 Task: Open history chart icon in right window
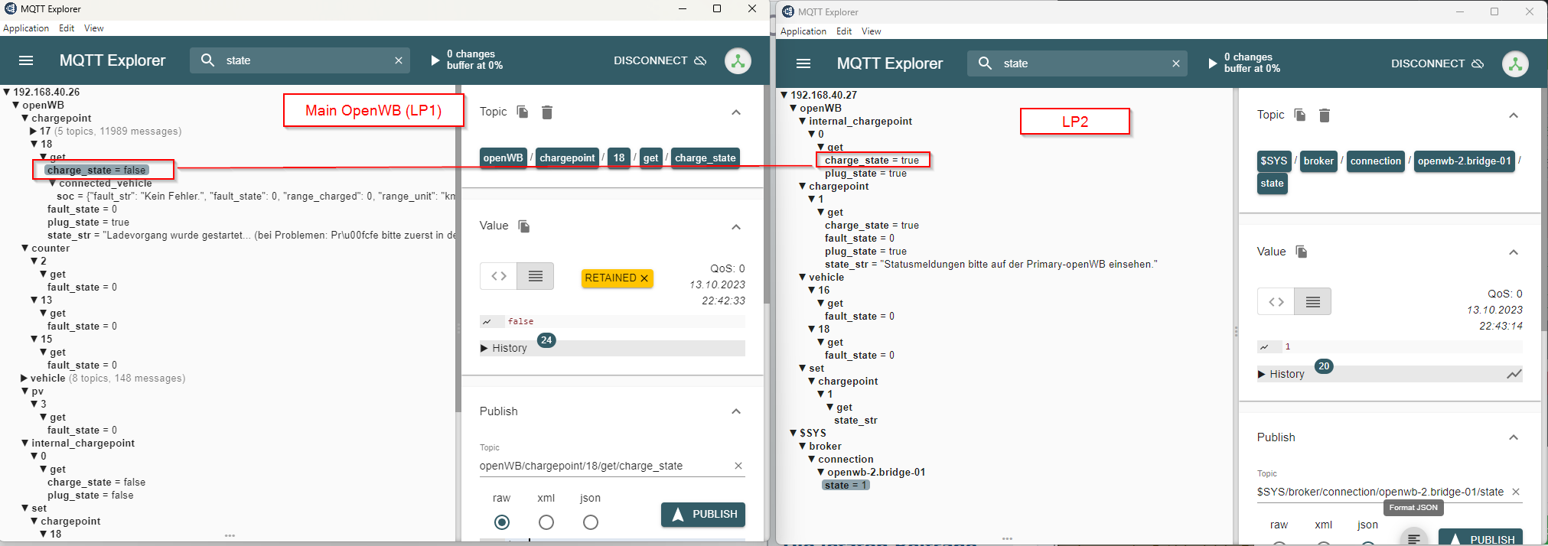pyautogui.click(x=1514, y=374)
